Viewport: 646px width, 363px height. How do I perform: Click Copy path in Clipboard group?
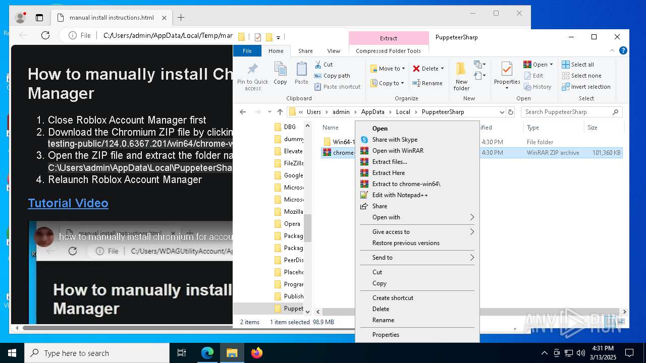(x=332, y=76)
